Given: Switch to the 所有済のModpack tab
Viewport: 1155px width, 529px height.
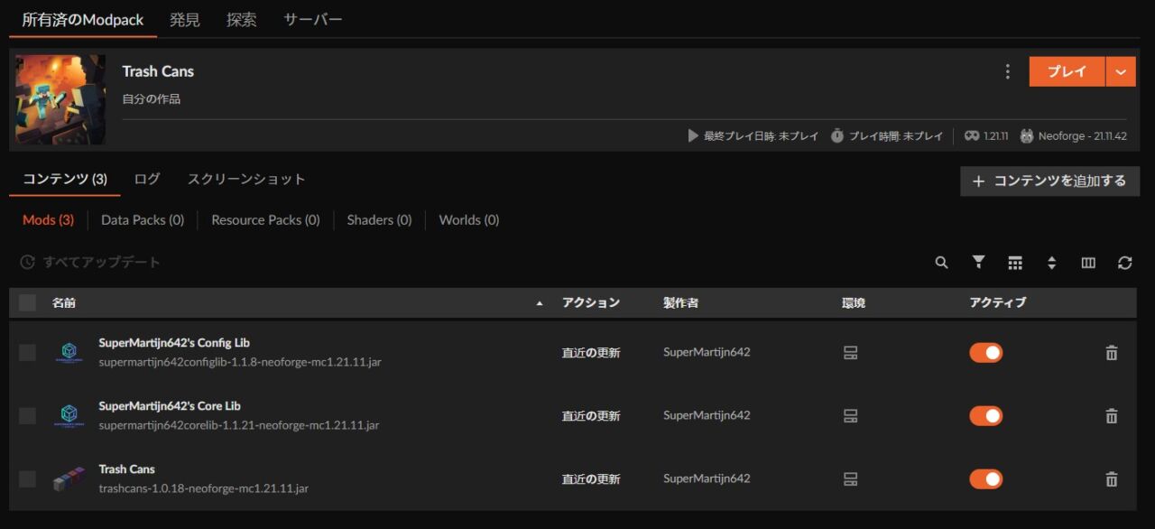Looking at the screenshot, I should click(x=83, y=20).
